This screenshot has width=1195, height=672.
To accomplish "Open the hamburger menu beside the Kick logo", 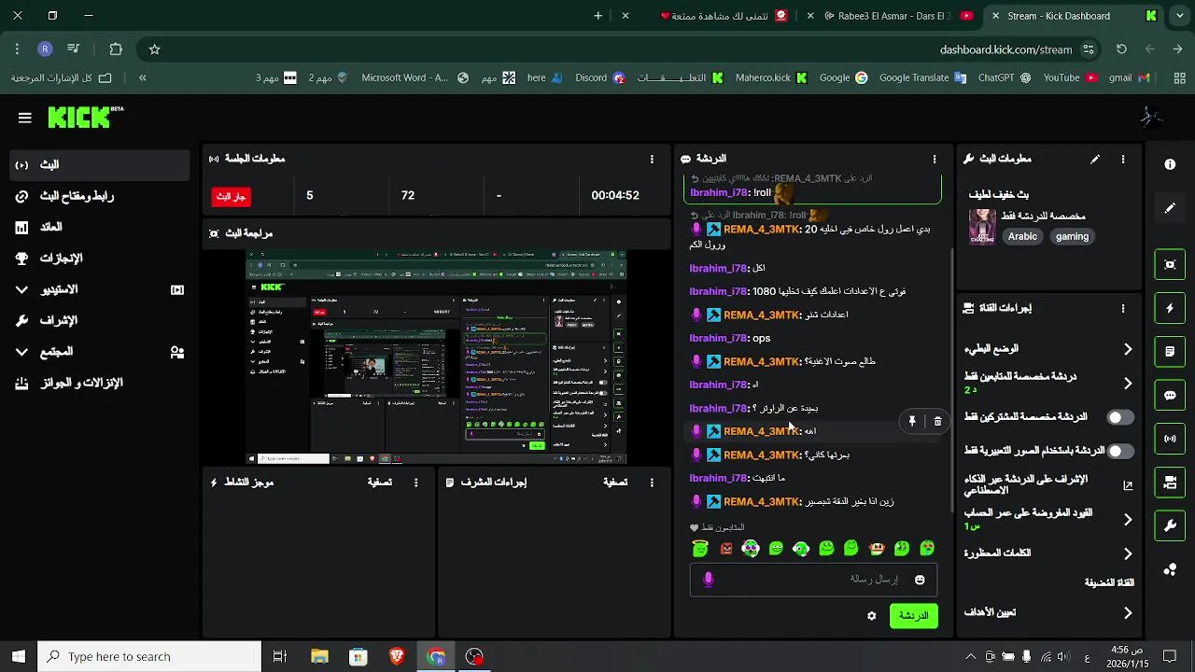I will [25, 118].
